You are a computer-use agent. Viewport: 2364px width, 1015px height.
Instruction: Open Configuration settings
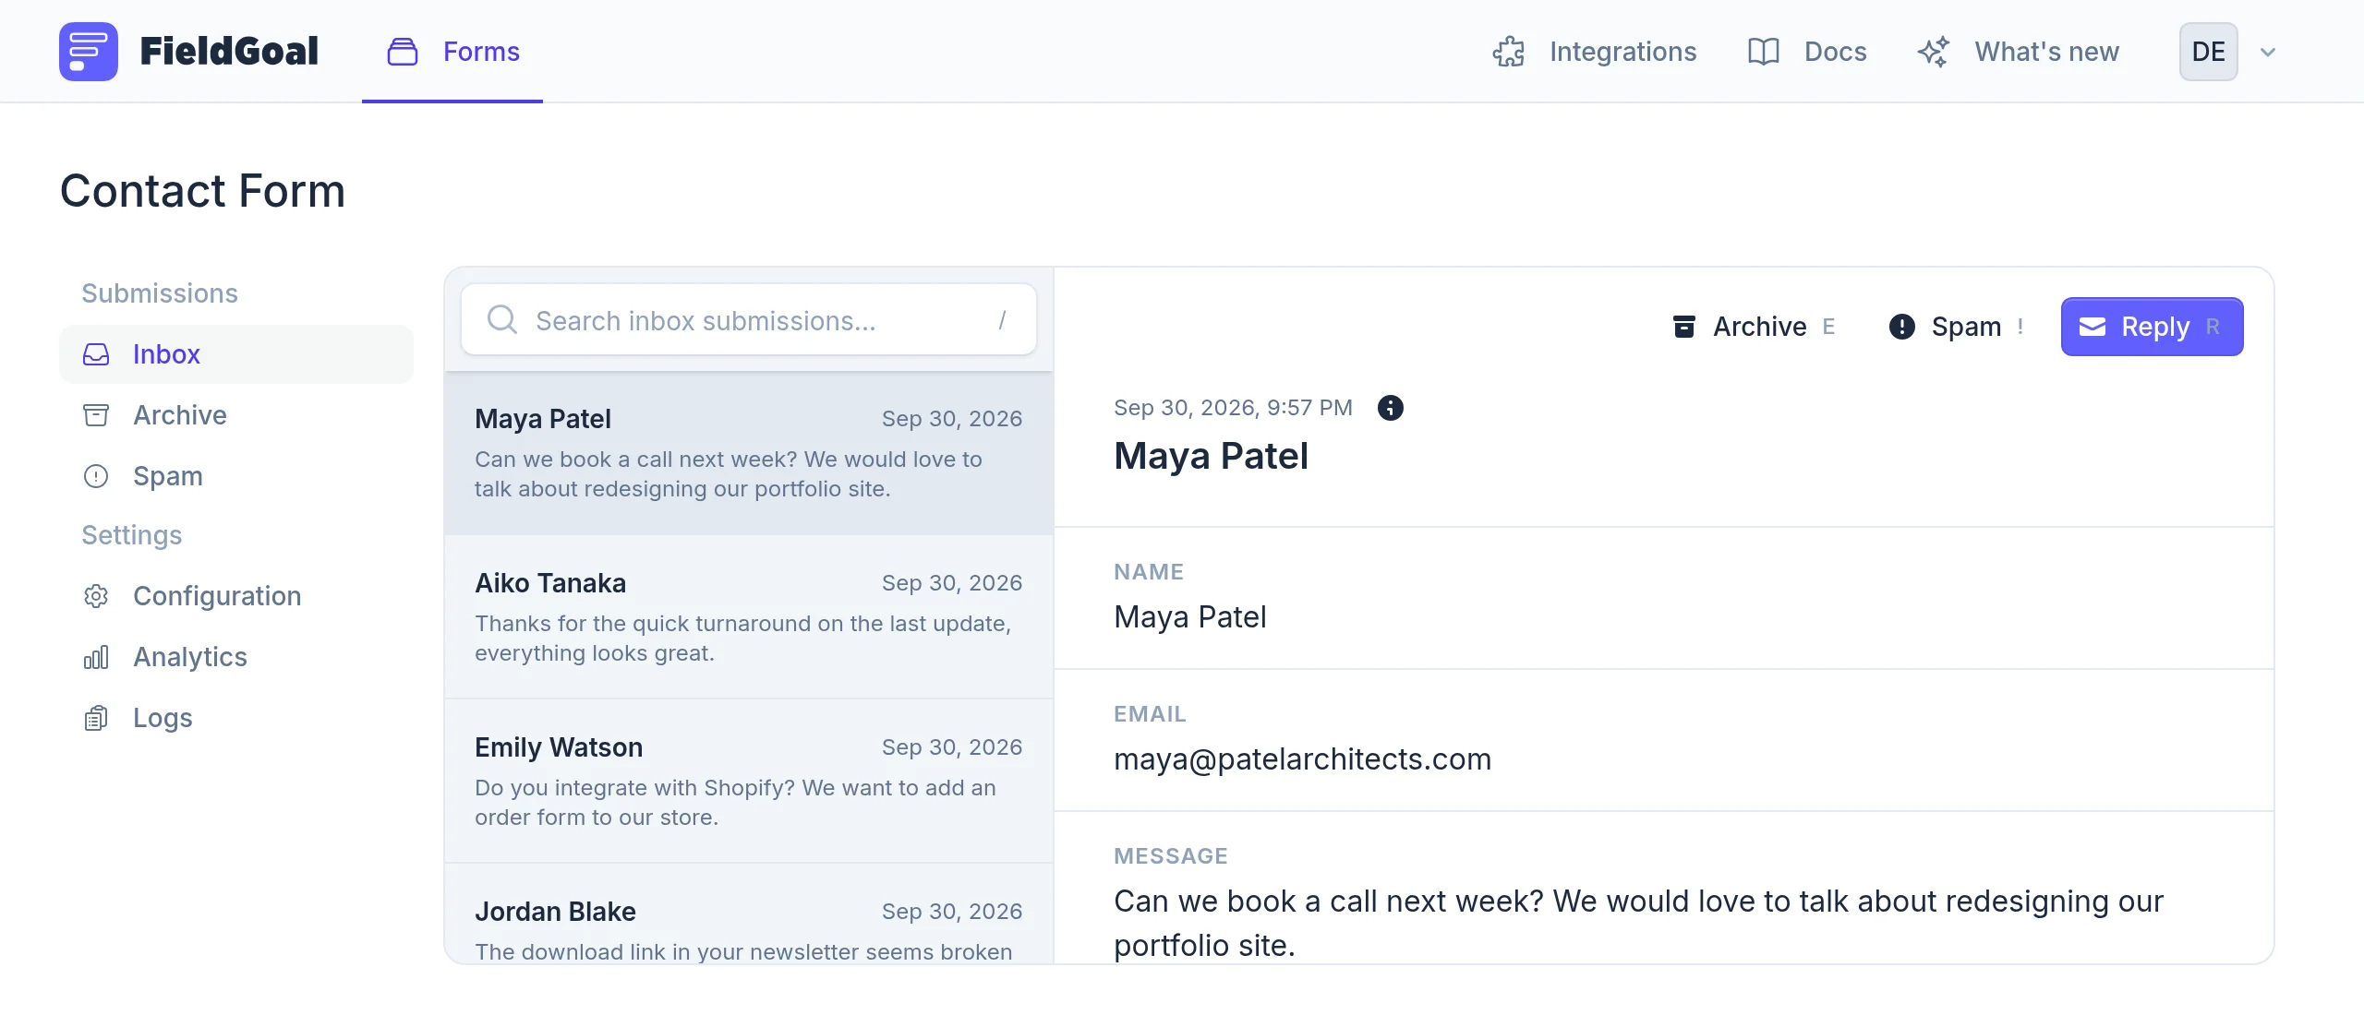point(236,596)
